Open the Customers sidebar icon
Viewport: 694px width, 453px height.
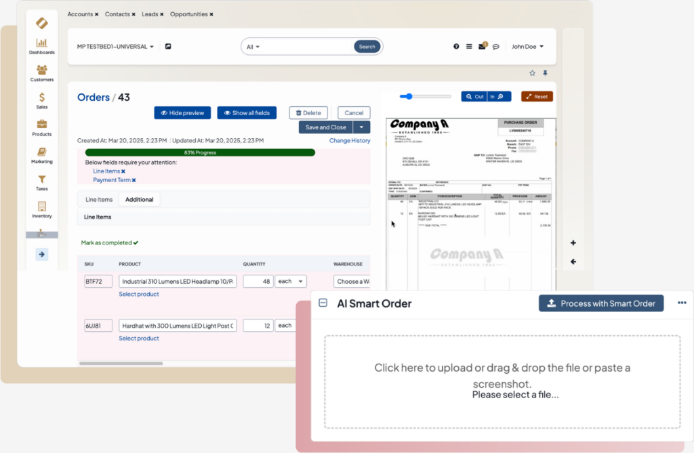coord(41,73)
